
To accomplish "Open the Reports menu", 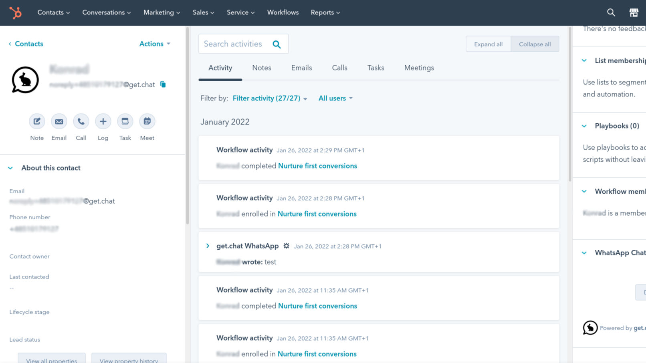I will point(325,12).
